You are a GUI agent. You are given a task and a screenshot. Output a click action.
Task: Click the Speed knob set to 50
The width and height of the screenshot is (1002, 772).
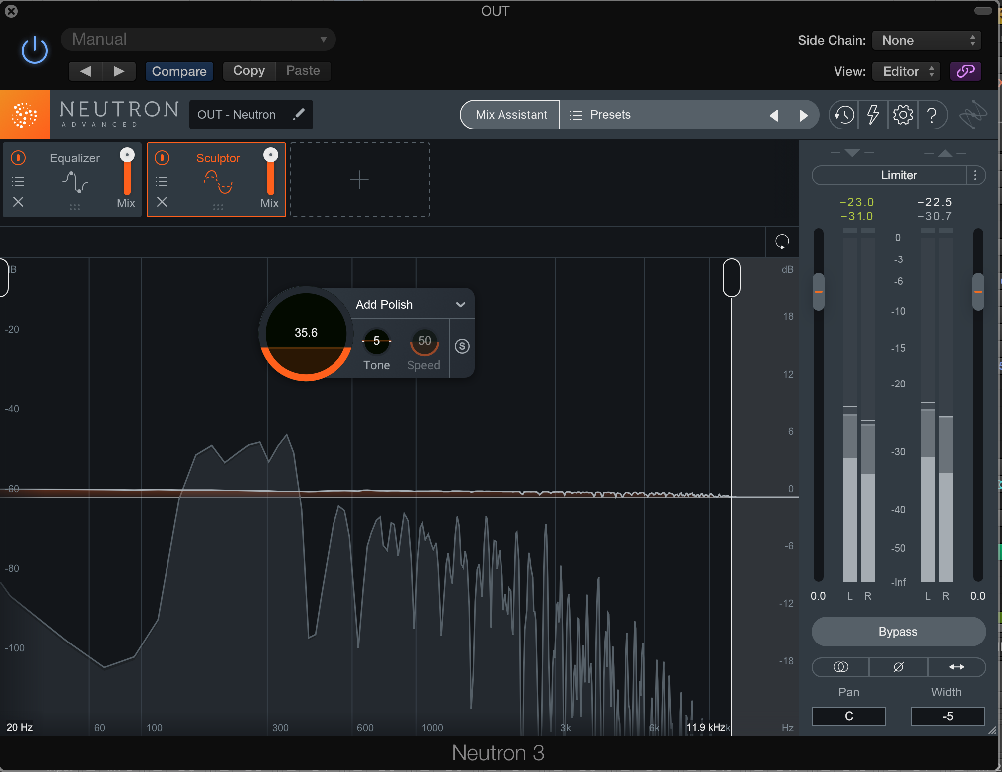[424, 341]
